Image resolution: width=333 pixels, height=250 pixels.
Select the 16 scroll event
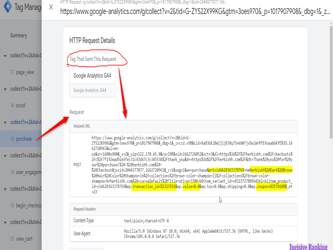coord(18,105)
